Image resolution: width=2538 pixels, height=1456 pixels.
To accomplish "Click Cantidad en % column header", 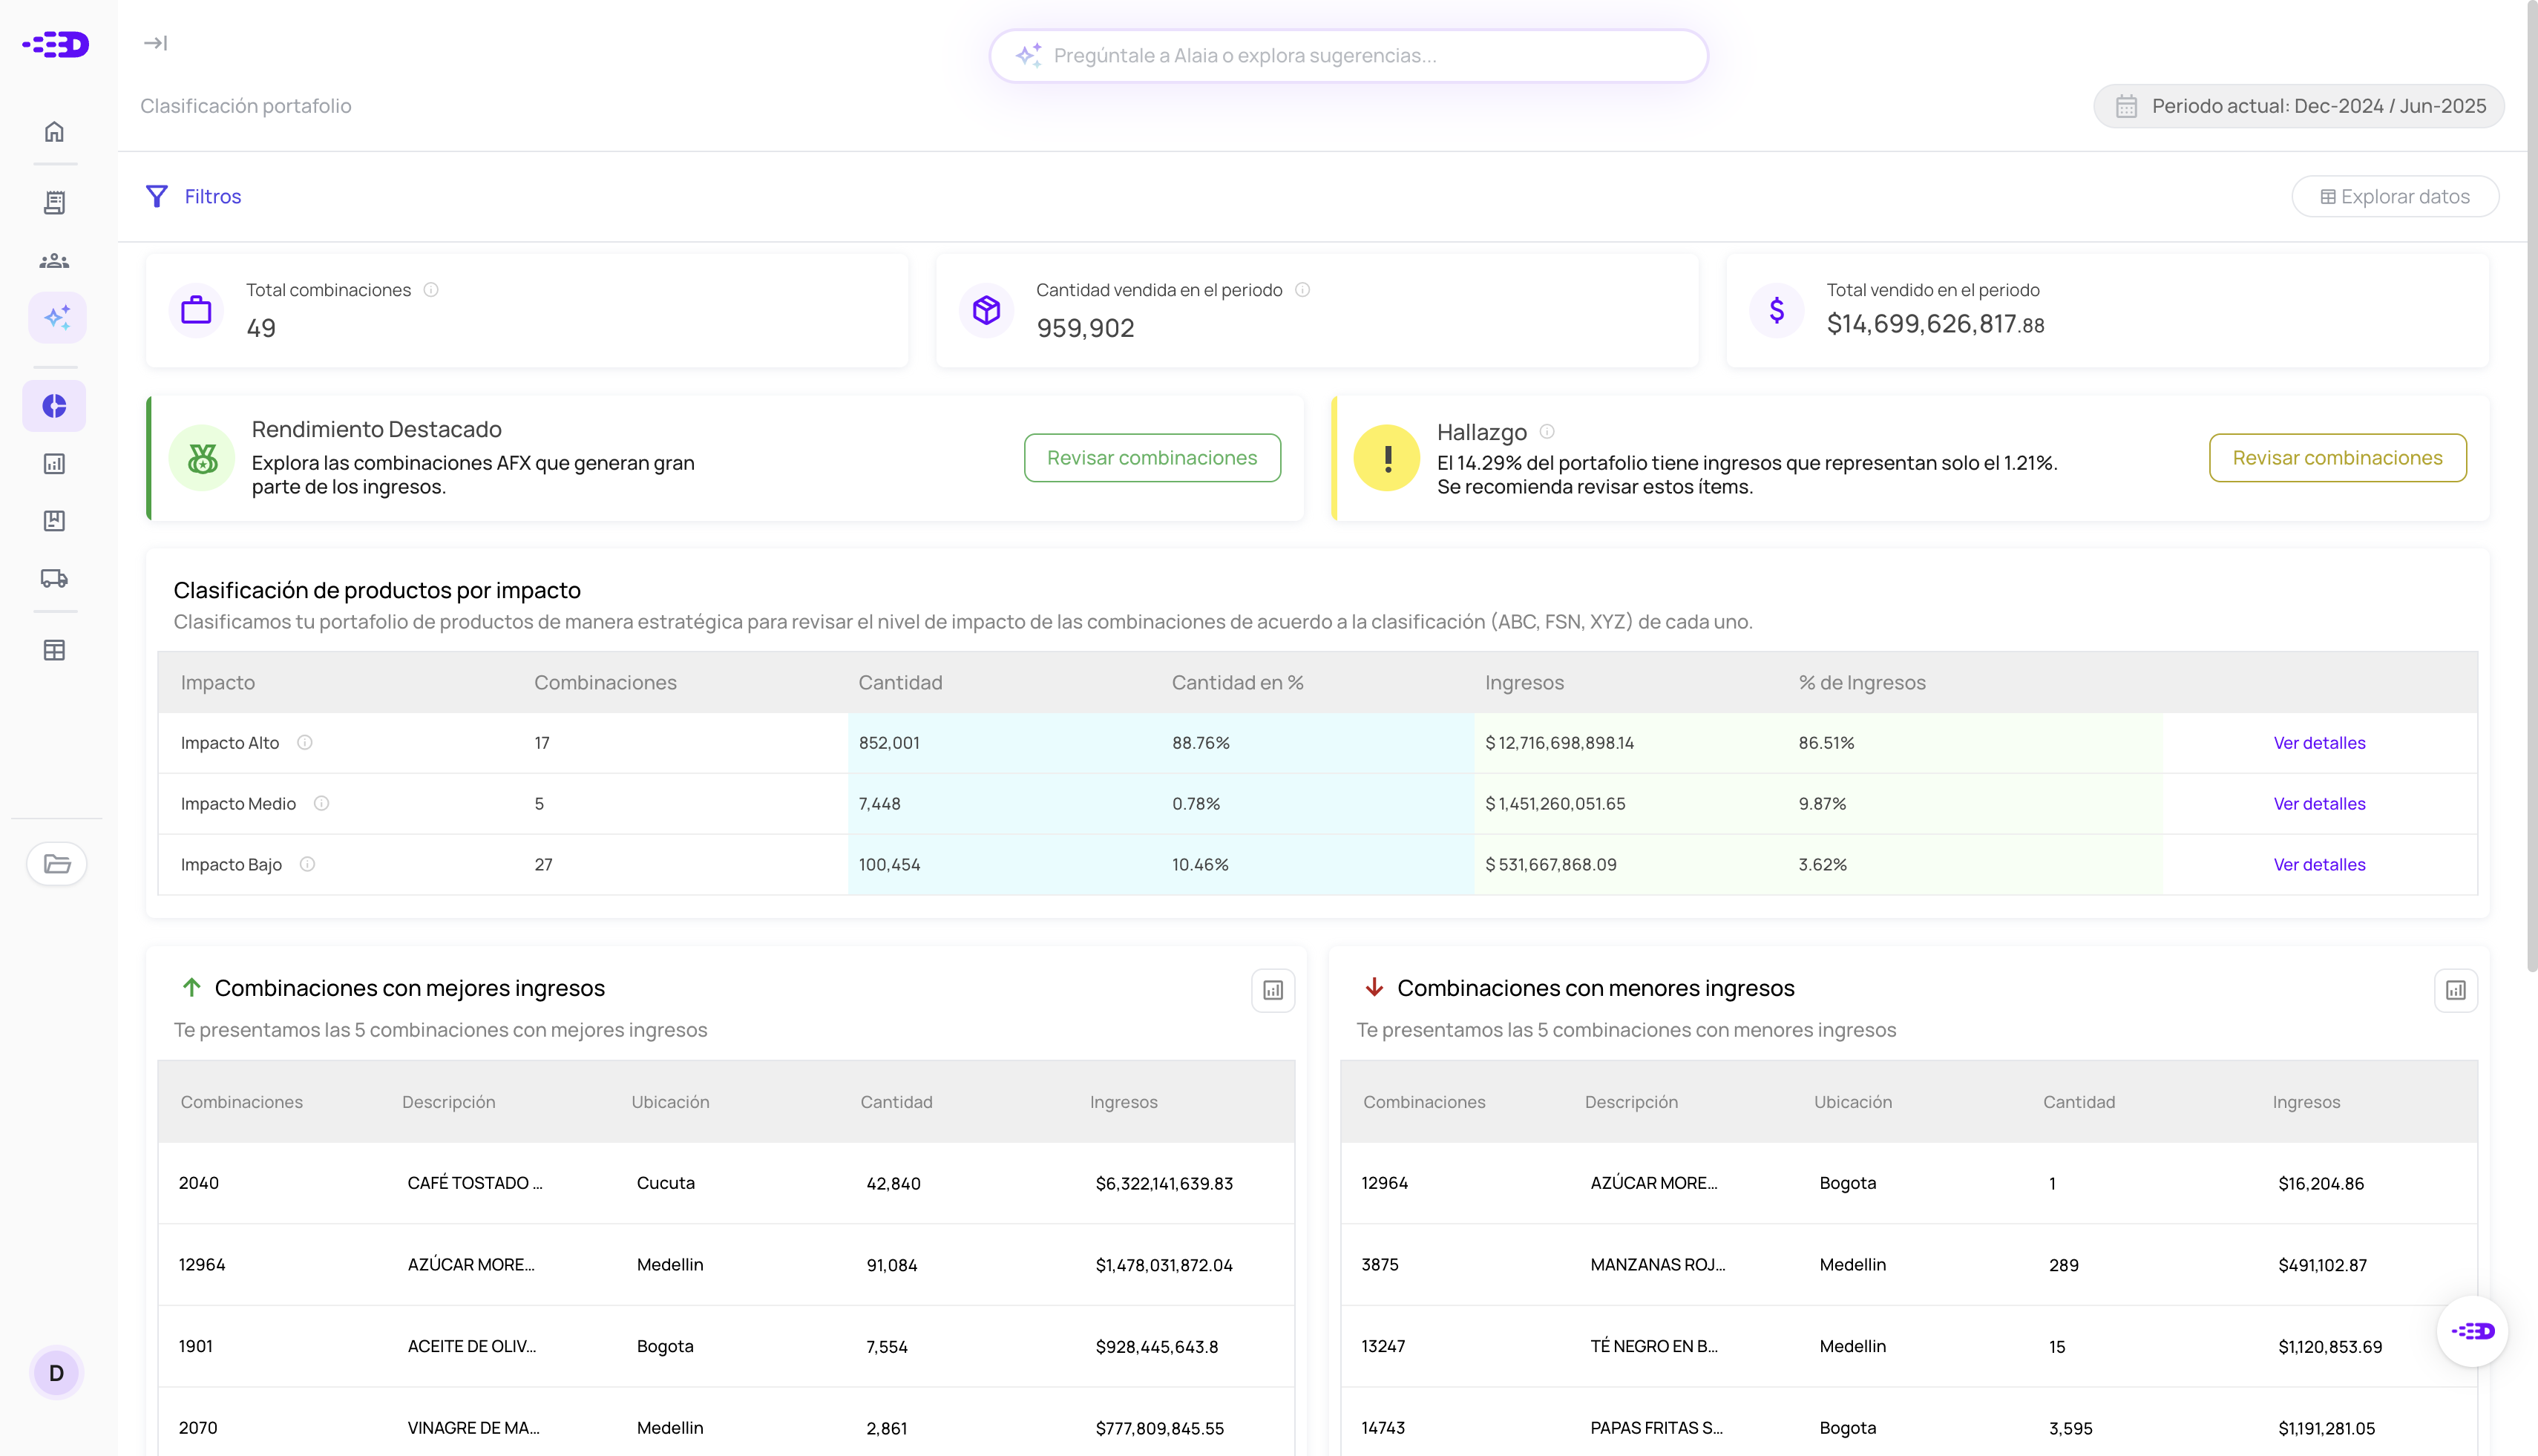I will pos(1237,682).
